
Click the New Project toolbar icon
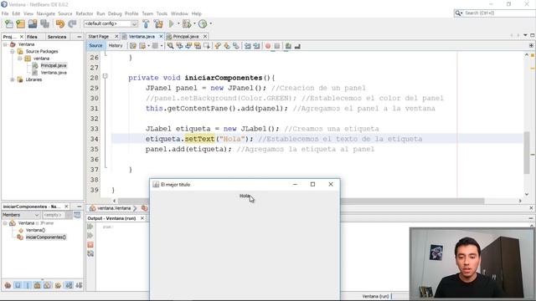tap(20, 23)
